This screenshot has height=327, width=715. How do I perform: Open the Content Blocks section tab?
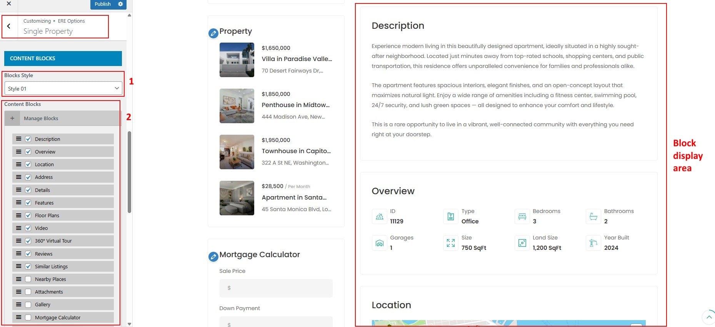[63, 58]
